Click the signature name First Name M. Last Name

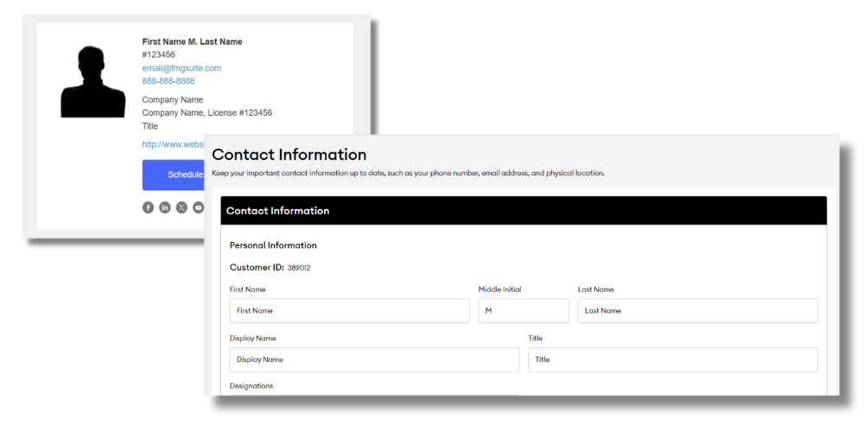pyautogui.click(x=192, y=41)
